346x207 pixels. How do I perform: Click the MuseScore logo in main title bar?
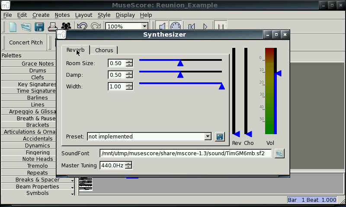[6, 5]
